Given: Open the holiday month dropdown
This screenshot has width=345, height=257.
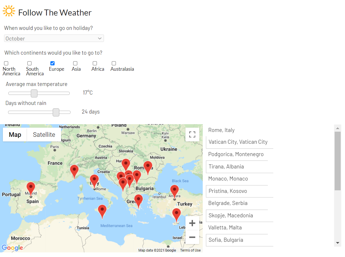Looking at the screenshot, I should 54,39.
